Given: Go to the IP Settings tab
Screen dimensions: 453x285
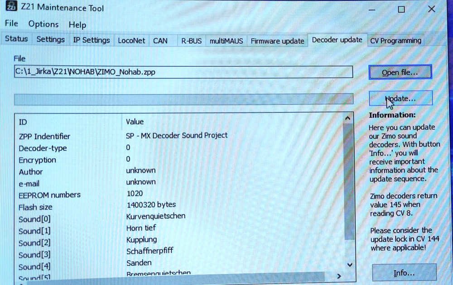Looking at the screenshot, I should pyautogui.click(x=92, y=40).
